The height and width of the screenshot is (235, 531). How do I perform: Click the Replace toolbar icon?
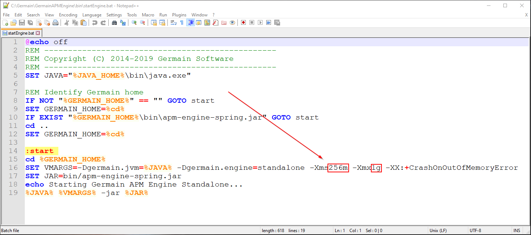click(123, 23)
